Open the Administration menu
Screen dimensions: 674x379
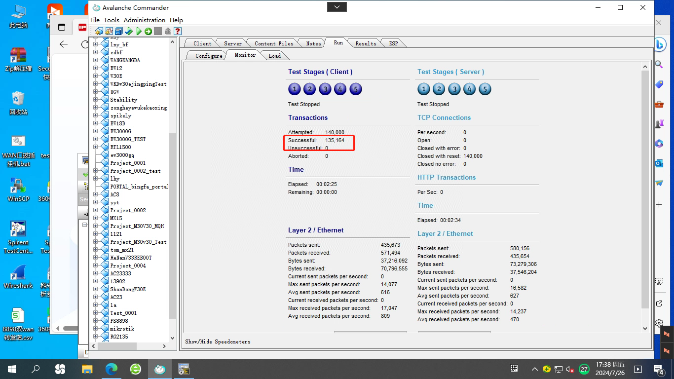145,20
